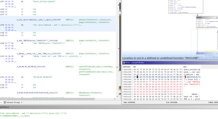Click the Bytes: pineapd-Ghidra title bar
The image size is (218, 119).
pyautogui.click(x=170, y=63)
